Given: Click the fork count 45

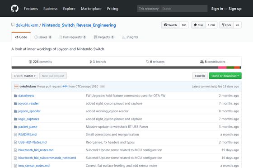Looking at the screenshot, I should 238,25.
